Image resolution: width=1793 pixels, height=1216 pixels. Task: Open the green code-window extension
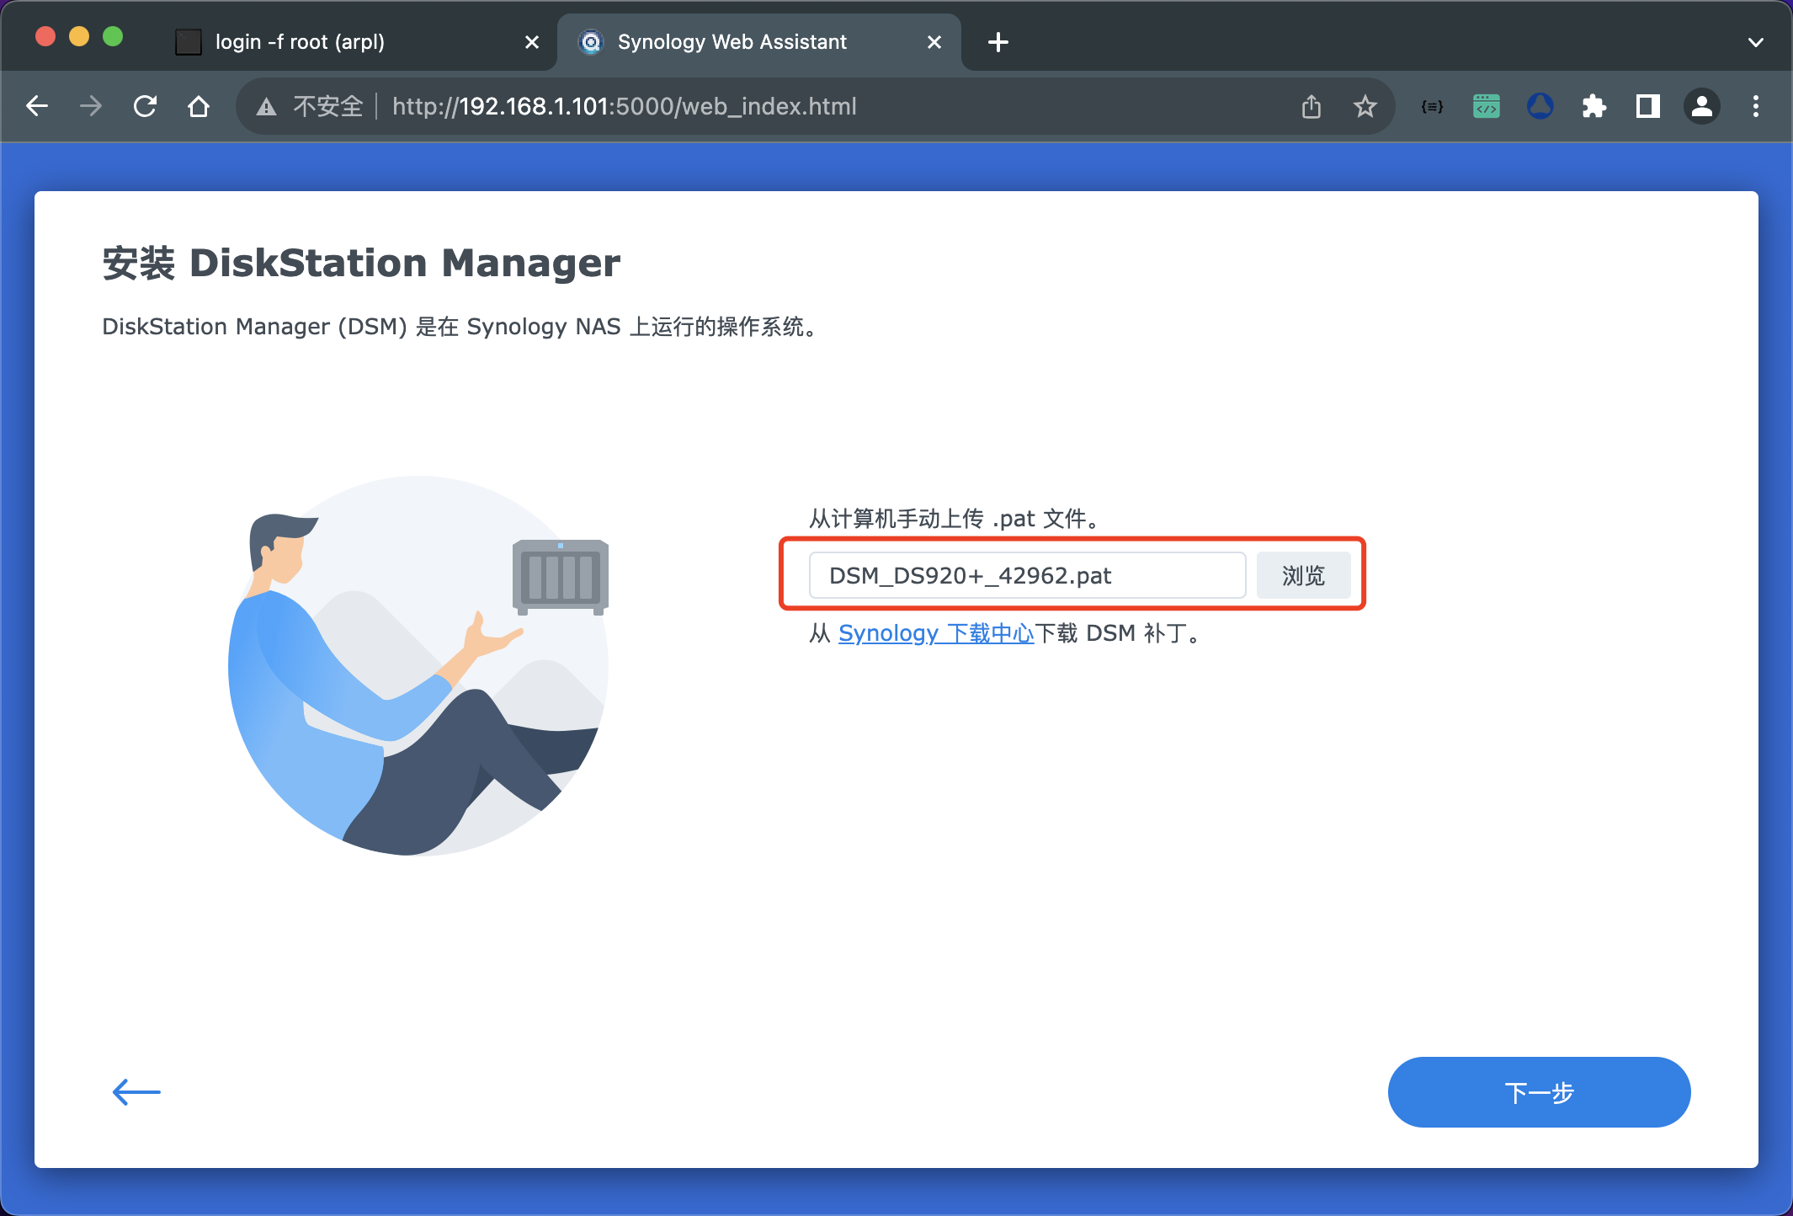click(1487, 106)
